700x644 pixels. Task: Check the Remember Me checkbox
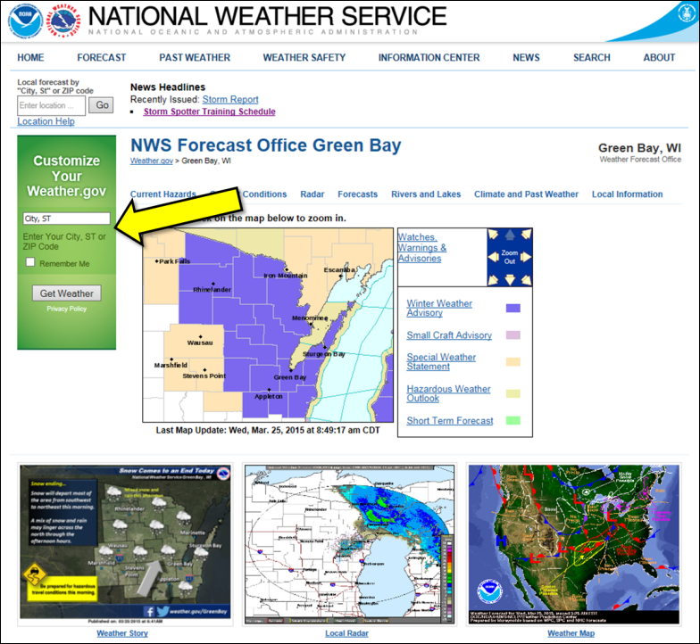click(x=30, y=262)
